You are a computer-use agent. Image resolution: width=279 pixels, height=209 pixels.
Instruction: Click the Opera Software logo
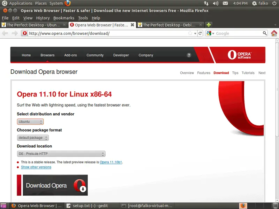pyautogui.click(x=239, y=55)
